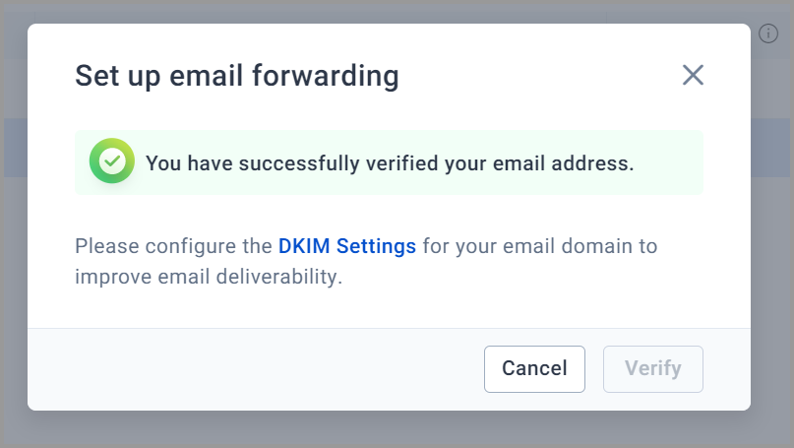The height and width of the screenshot is (448, 794).
Task: Dismiss the modal using the top-right cross
Action: point(693,75)
